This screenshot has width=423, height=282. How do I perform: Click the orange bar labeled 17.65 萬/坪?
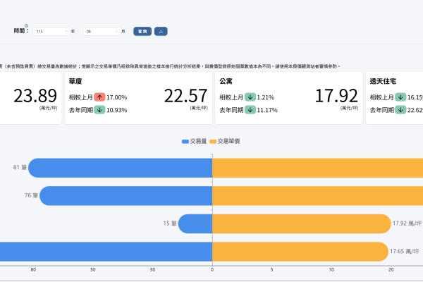(300, 252)
